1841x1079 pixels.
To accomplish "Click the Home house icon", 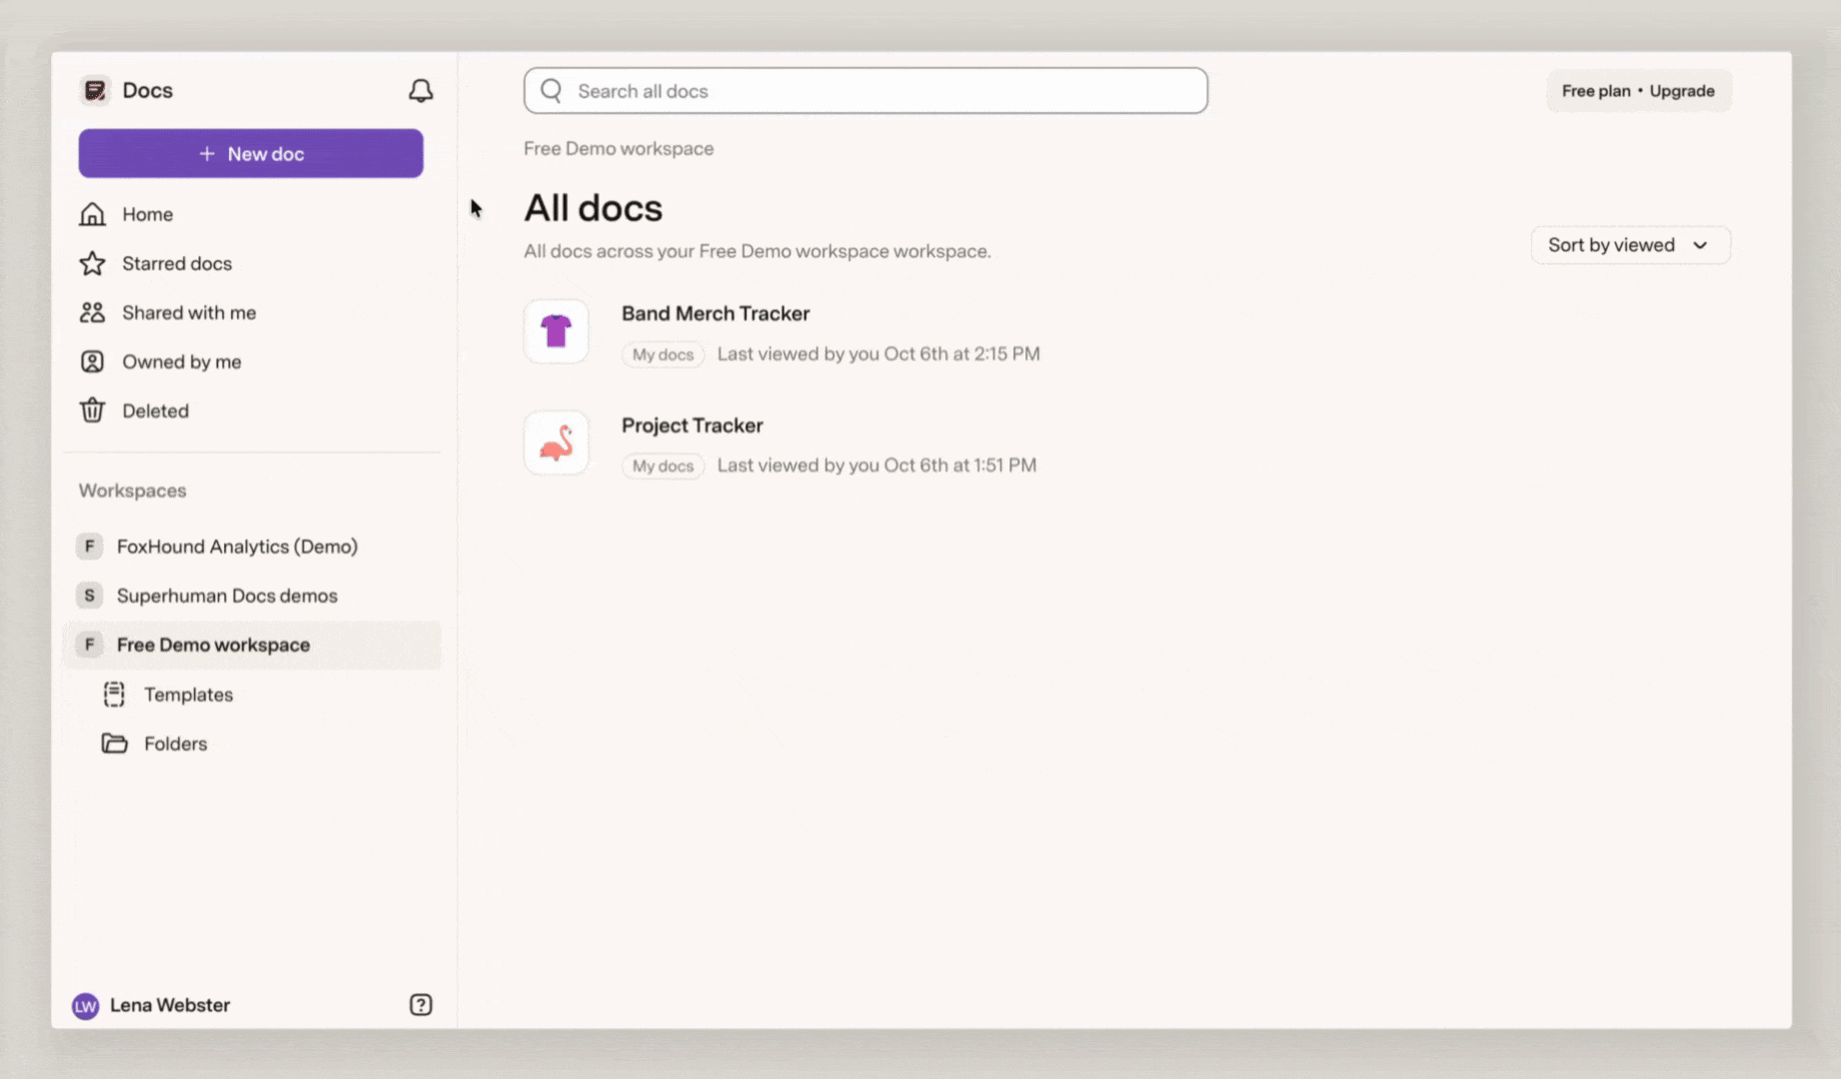I will (92, 214).
